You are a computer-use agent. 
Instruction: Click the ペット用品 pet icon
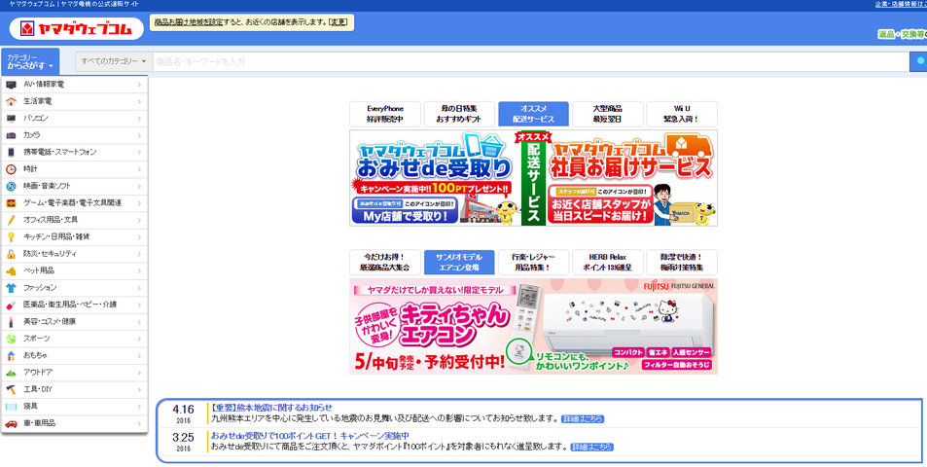coord(11,271)
